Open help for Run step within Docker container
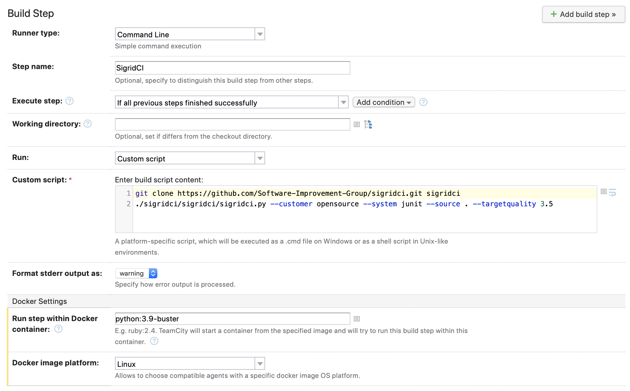The width and height of the screenshot is (630, 391). 58,329
